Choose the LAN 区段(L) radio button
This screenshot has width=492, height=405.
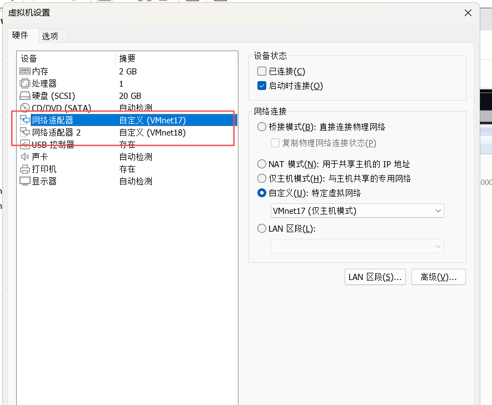(262, 228)
